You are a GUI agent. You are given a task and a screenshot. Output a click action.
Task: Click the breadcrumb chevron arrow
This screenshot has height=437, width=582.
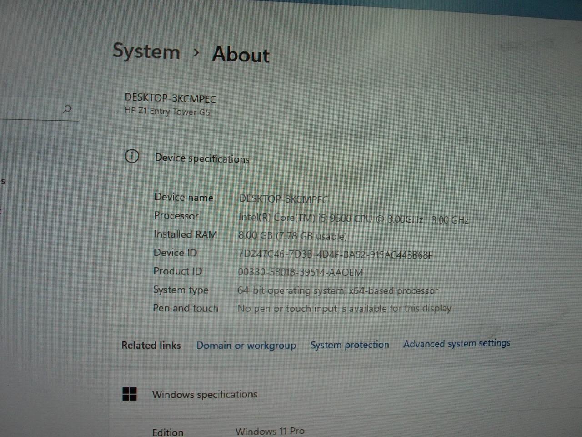tap(196, 53)
